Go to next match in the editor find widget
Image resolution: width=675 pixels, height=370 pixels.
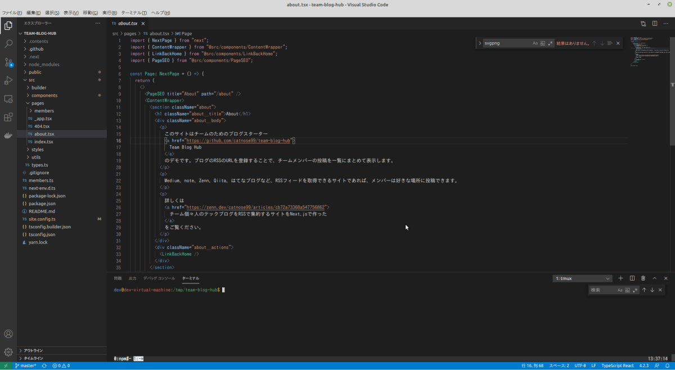[602, 43]
